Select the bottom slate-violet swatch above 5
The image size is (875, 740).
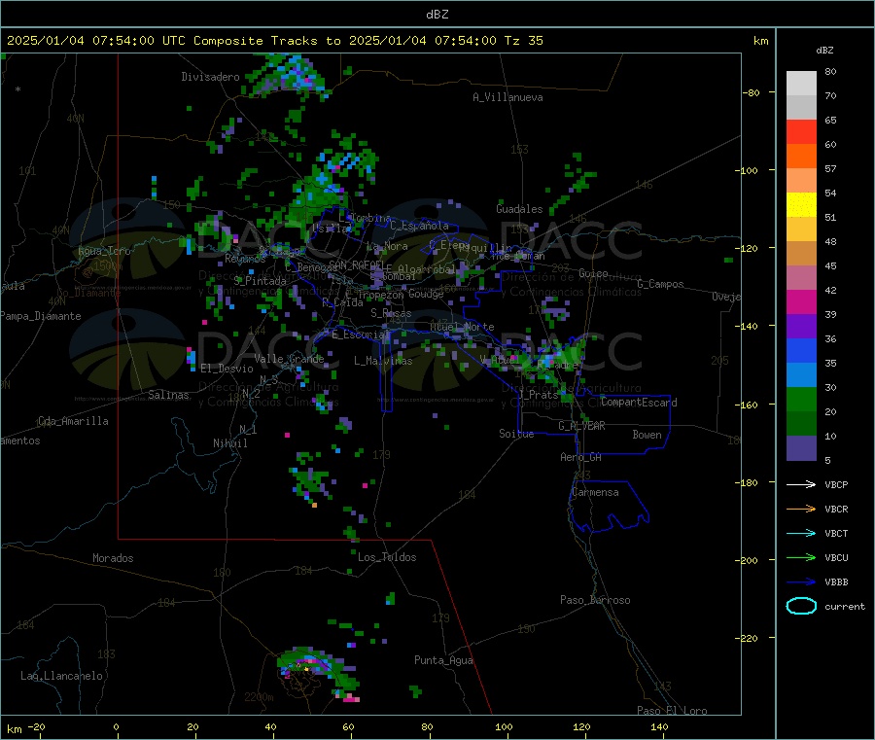(801, 448)
